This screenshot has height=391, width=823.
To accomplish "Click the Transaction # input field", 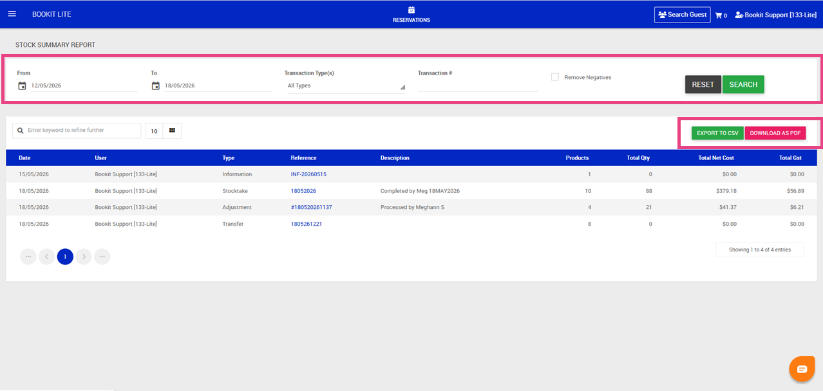I will (x=478, y=86).
